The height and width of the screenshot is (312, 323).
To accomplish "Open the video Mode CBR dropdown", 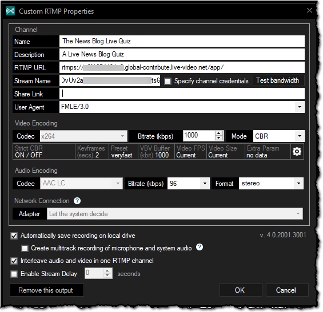I will pyautogui.click(x=300, y=136).
